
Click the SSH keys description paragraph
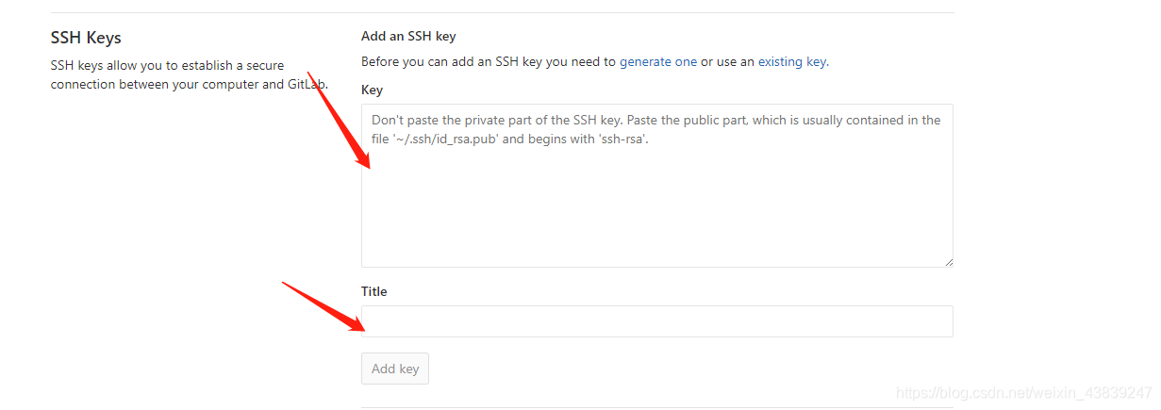point(189,74)
